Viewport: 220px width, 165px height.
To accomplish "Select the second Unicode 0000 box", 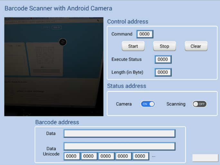I will [89, 156].
